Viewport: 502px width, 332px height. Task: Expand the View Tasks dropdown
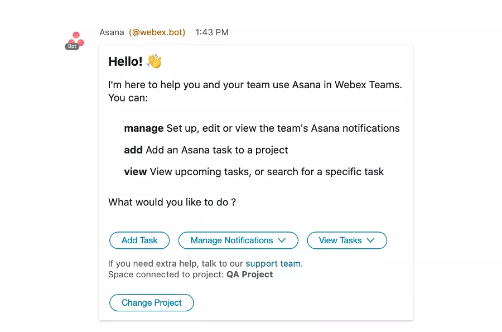(346, 240)
